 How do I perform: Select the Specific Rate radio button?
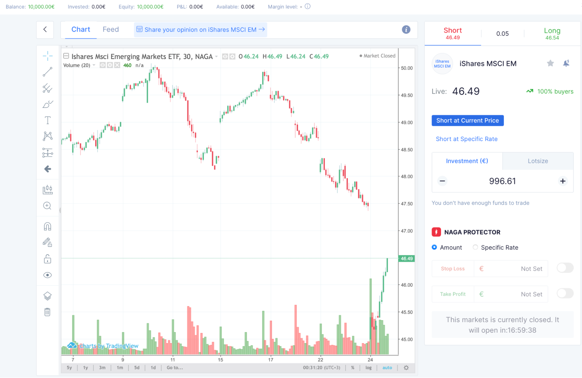[475, 247]
